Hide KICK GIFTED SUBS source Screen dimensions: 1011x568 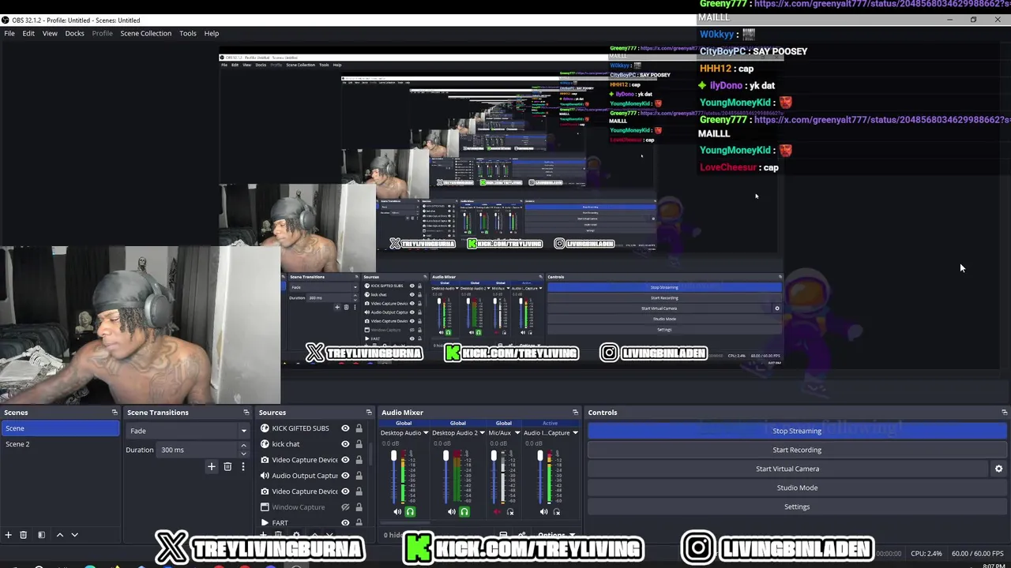pyautogui.click(x=345, y=428)
